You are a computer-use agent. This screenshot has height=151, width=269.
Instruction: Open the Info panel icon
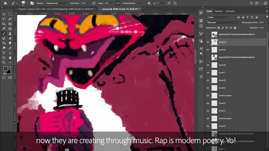pos(201,26)
